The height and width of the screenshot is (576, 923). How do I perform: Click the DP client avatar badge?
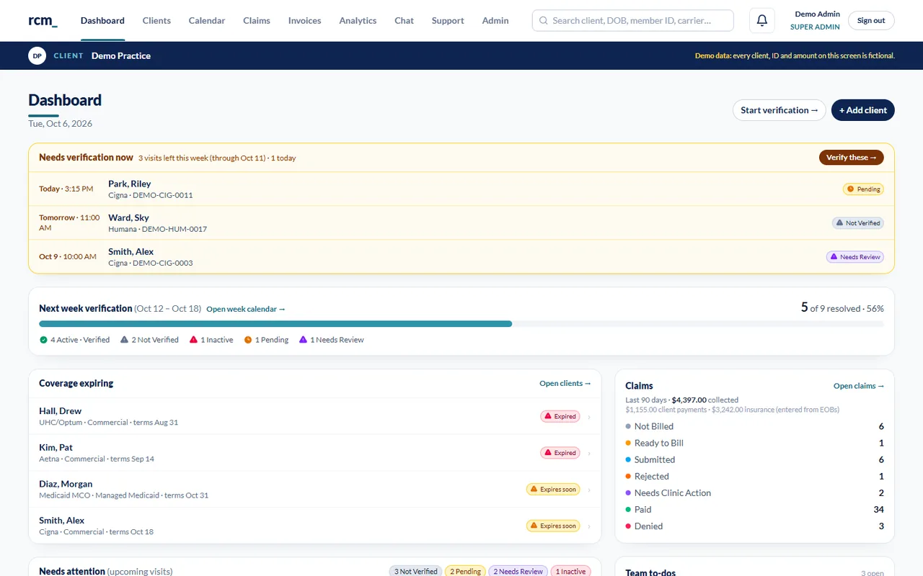[37, 55]
